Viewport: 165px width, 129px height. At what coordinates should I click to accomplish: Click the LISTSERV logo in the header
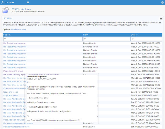coord(8,2)
